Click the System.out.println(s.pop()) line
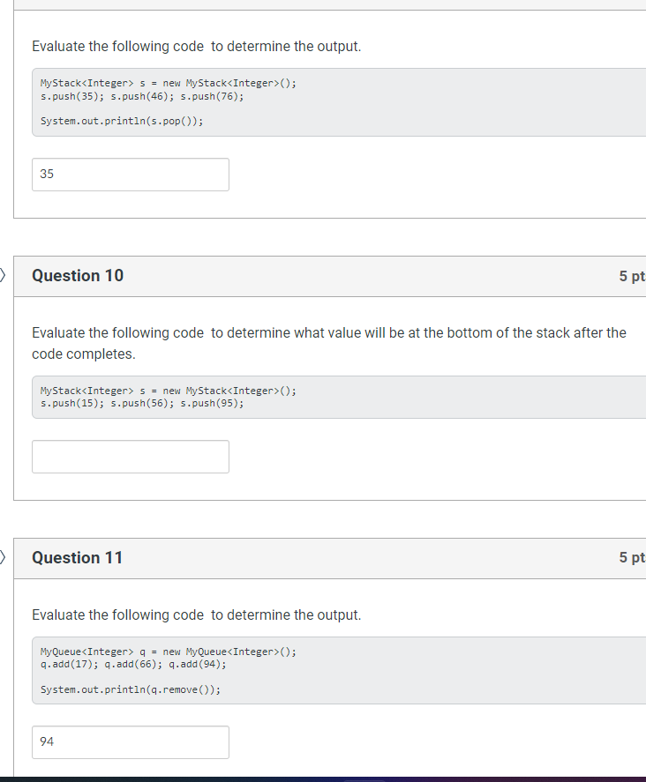Screen dimensions: 646x782 [x=122, y=121]
